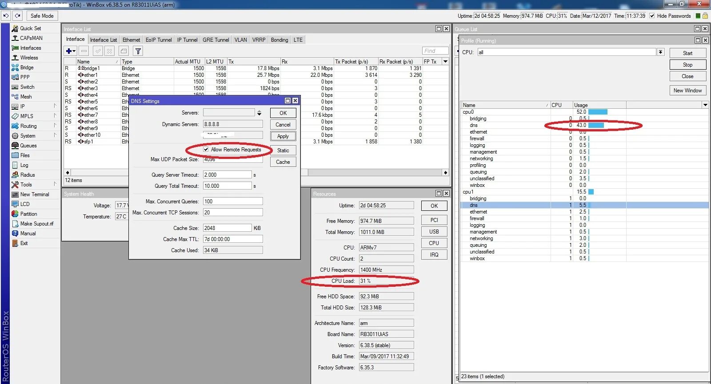Screen dimensions: 711x384
Task: Open New Terminal
Action: pos(35,194)
